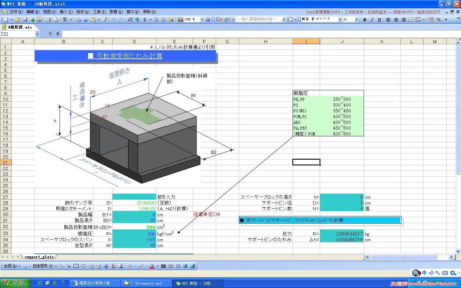Sort ascending A to Z
This screenshot has height=288, width=461.
click(156, 20)
